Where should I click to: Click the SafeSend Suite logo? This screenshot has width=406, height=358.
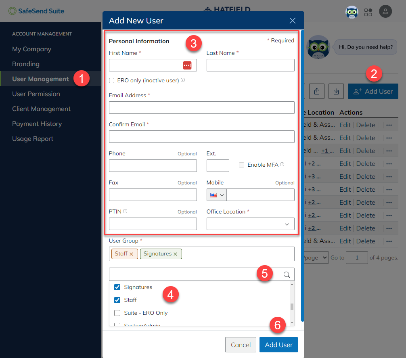tap(36, 11)
